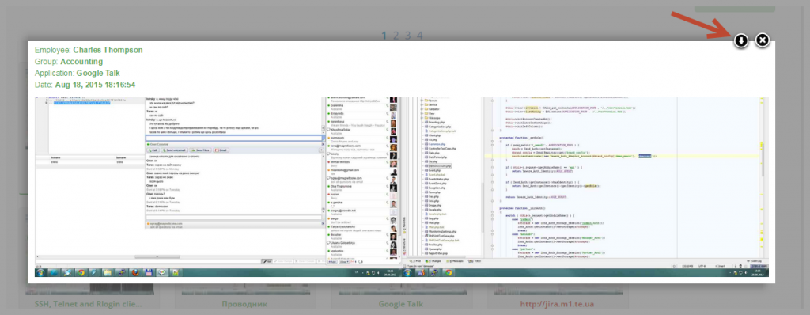This screenshot has height=315, width=810.
Task: Open the Проводник screenshot entry
Action: tap(244, 304)
